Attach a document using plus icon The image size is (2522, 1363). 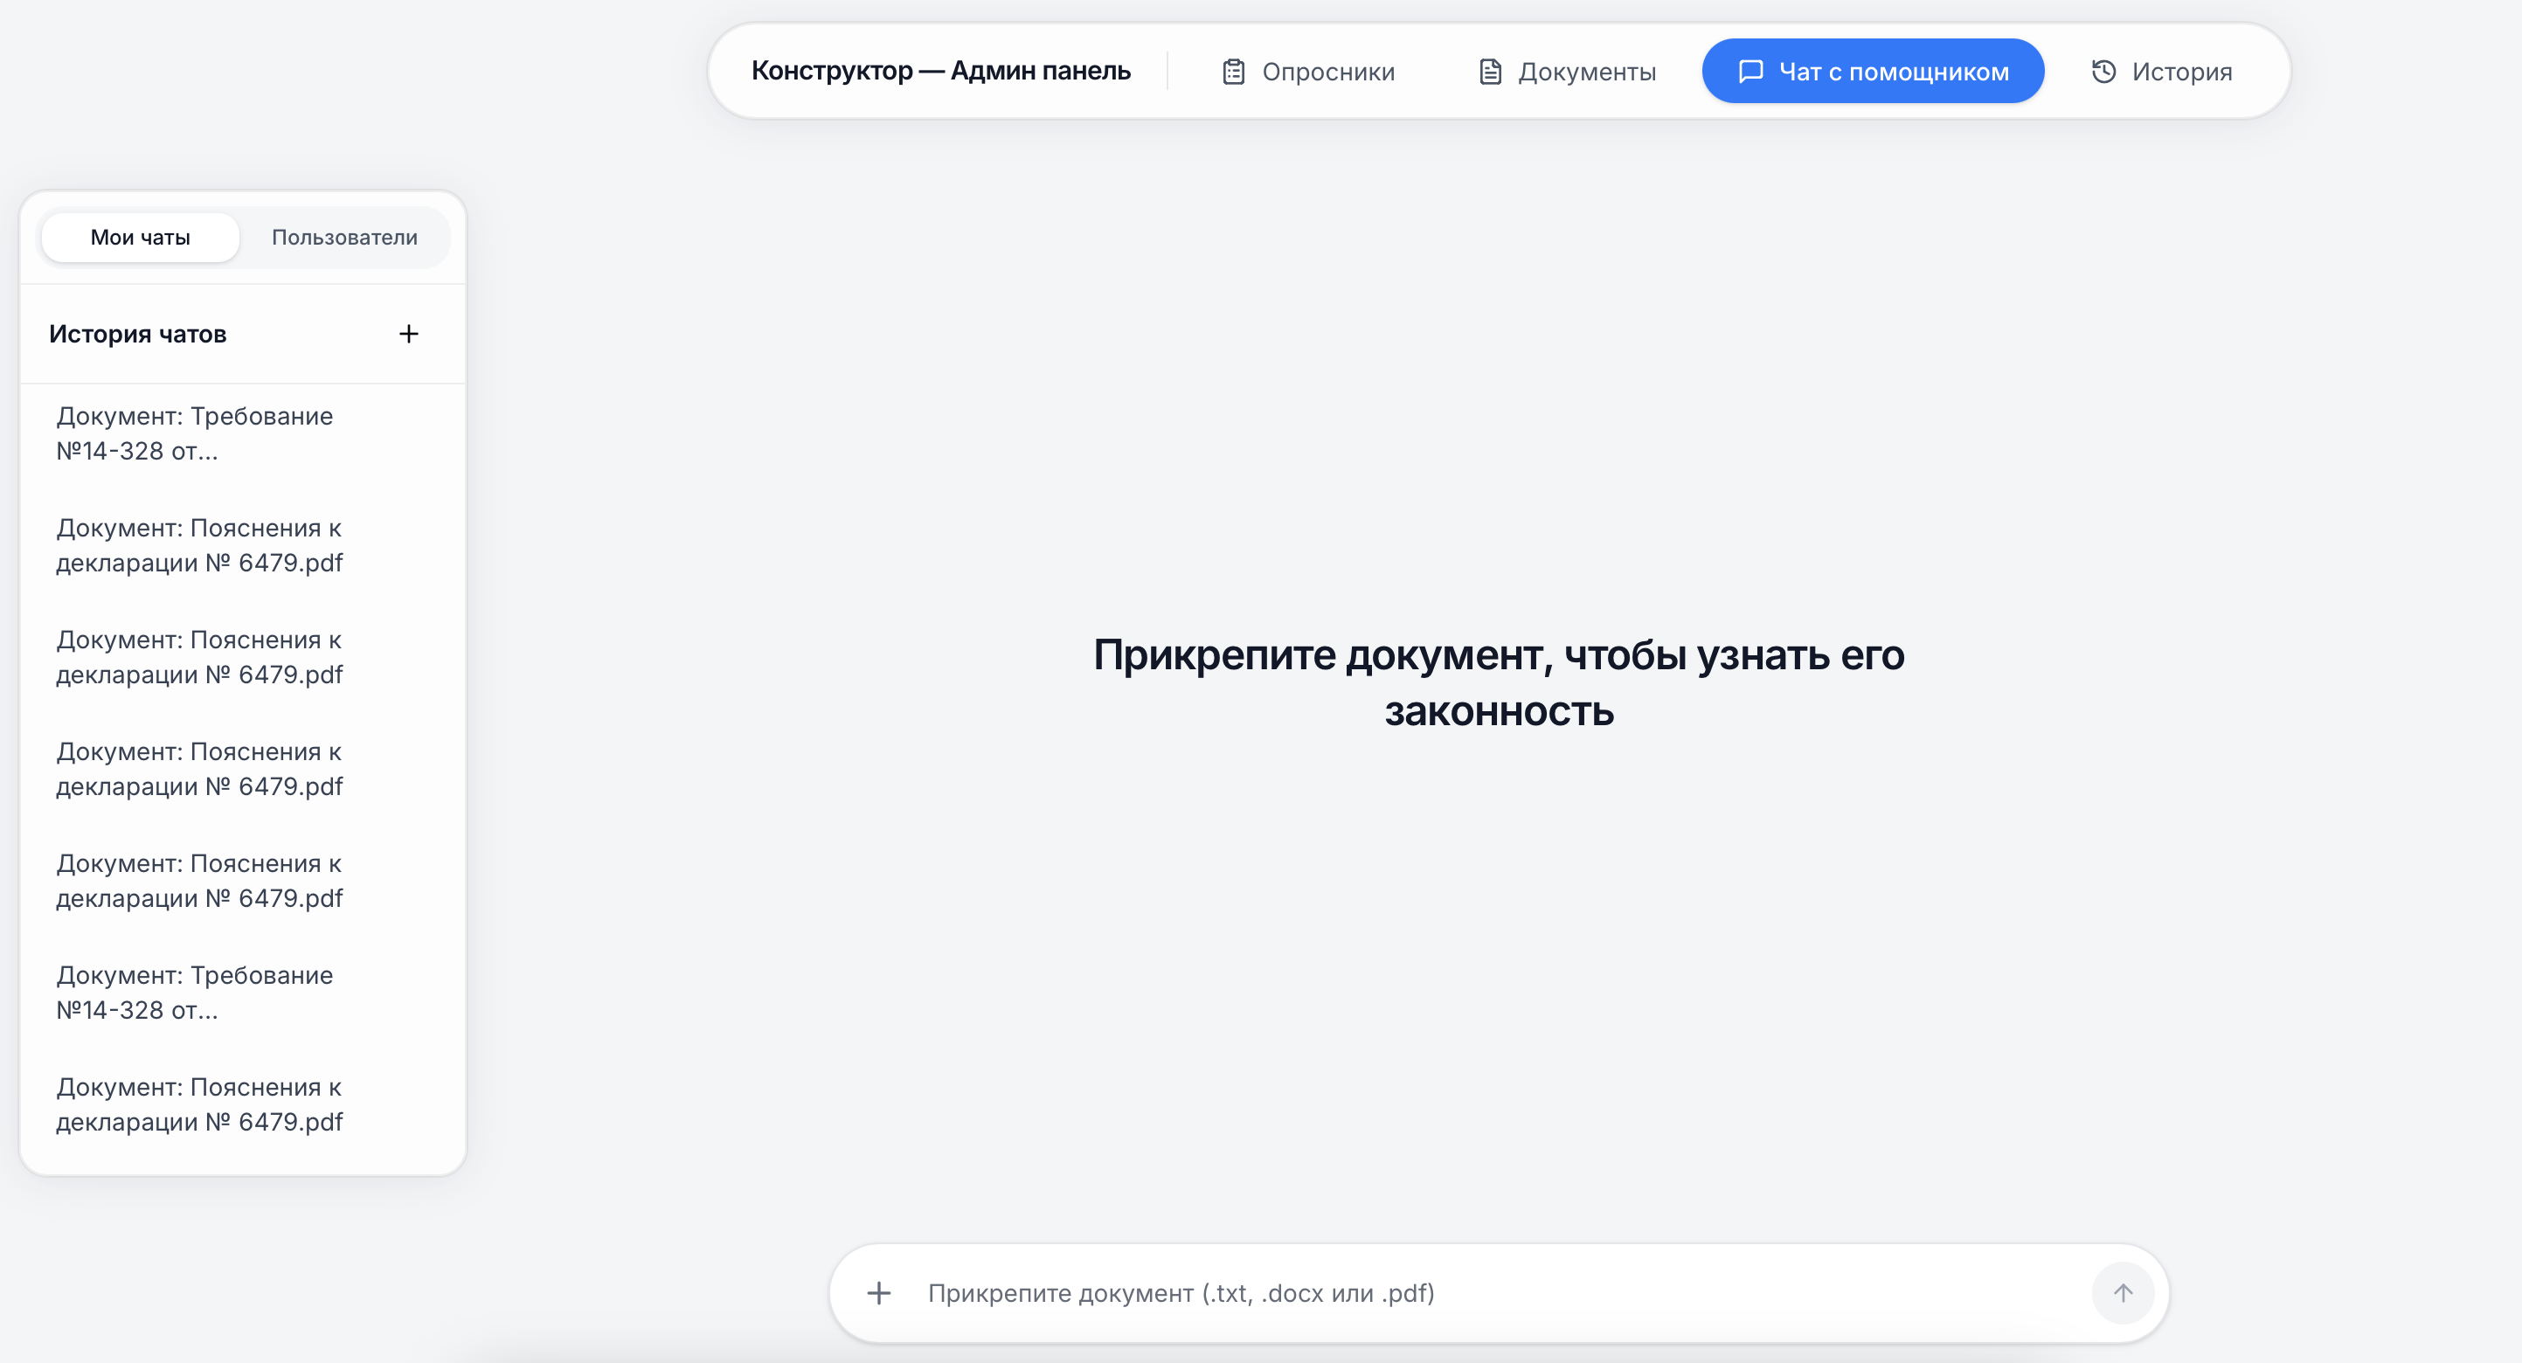[879, 1293]
